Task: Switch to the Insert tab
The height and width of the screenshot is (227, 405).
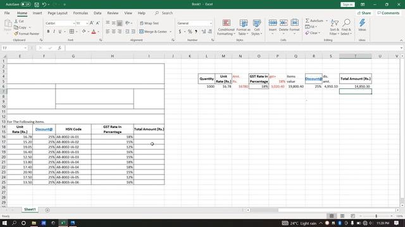Action: (37, 13)
